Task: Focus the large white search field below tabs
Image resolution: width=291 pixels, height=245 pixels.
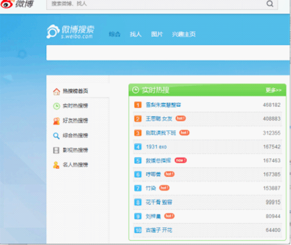Action: tap(168, 53)
